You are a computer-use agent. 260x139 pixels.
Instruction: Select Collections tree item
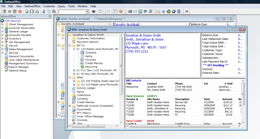(x=83, y=95)
